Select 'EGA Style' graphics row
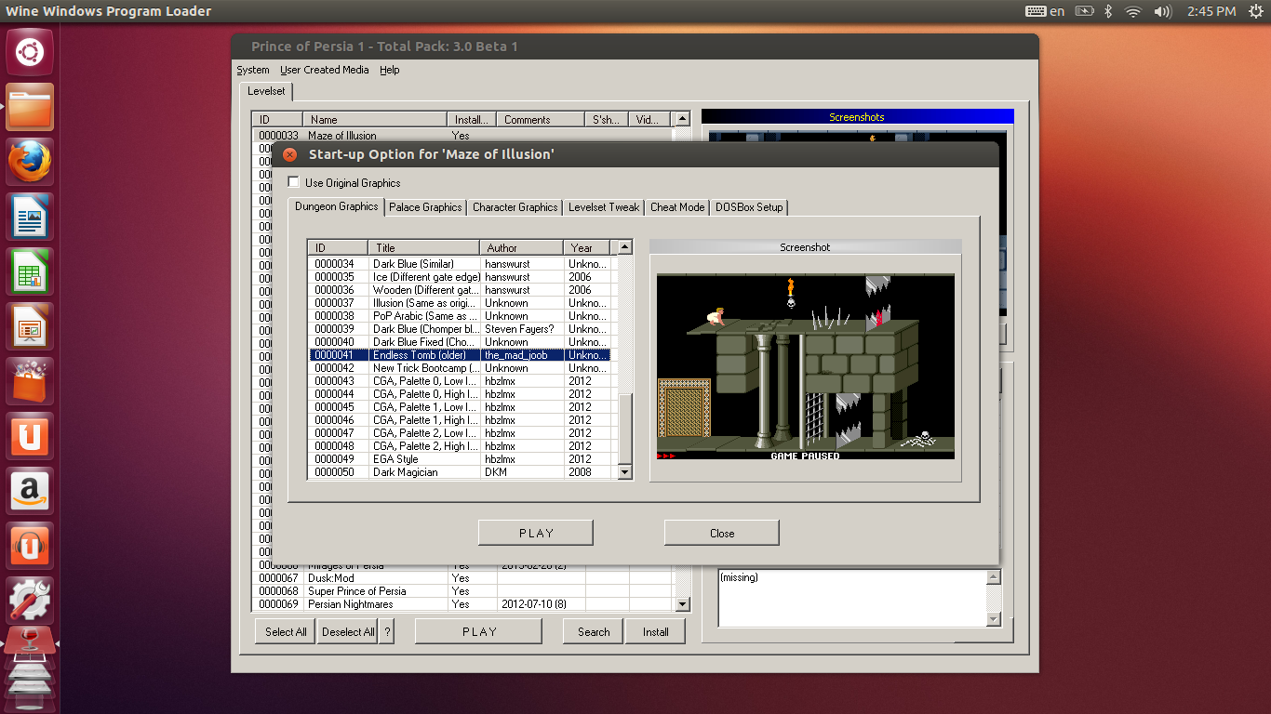The image size is (1271, 714). point(460,459)
